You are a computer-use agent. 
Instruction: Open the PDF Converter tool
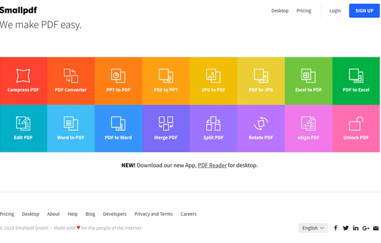(71, 81)
